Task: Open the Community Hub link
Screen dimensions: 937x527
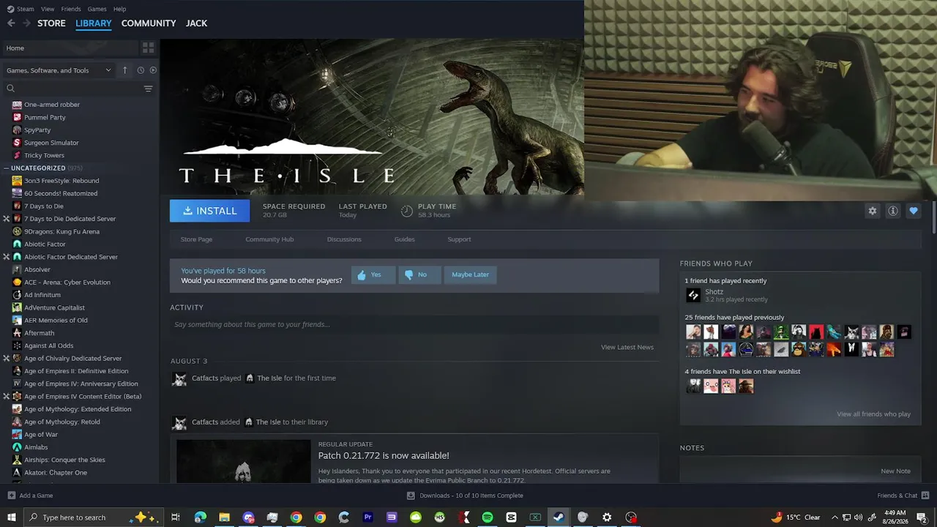Action: 269,239
